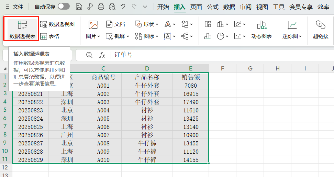Select row 12 header
The height and width of the screenshot is (177, 334).
[5, 168]
